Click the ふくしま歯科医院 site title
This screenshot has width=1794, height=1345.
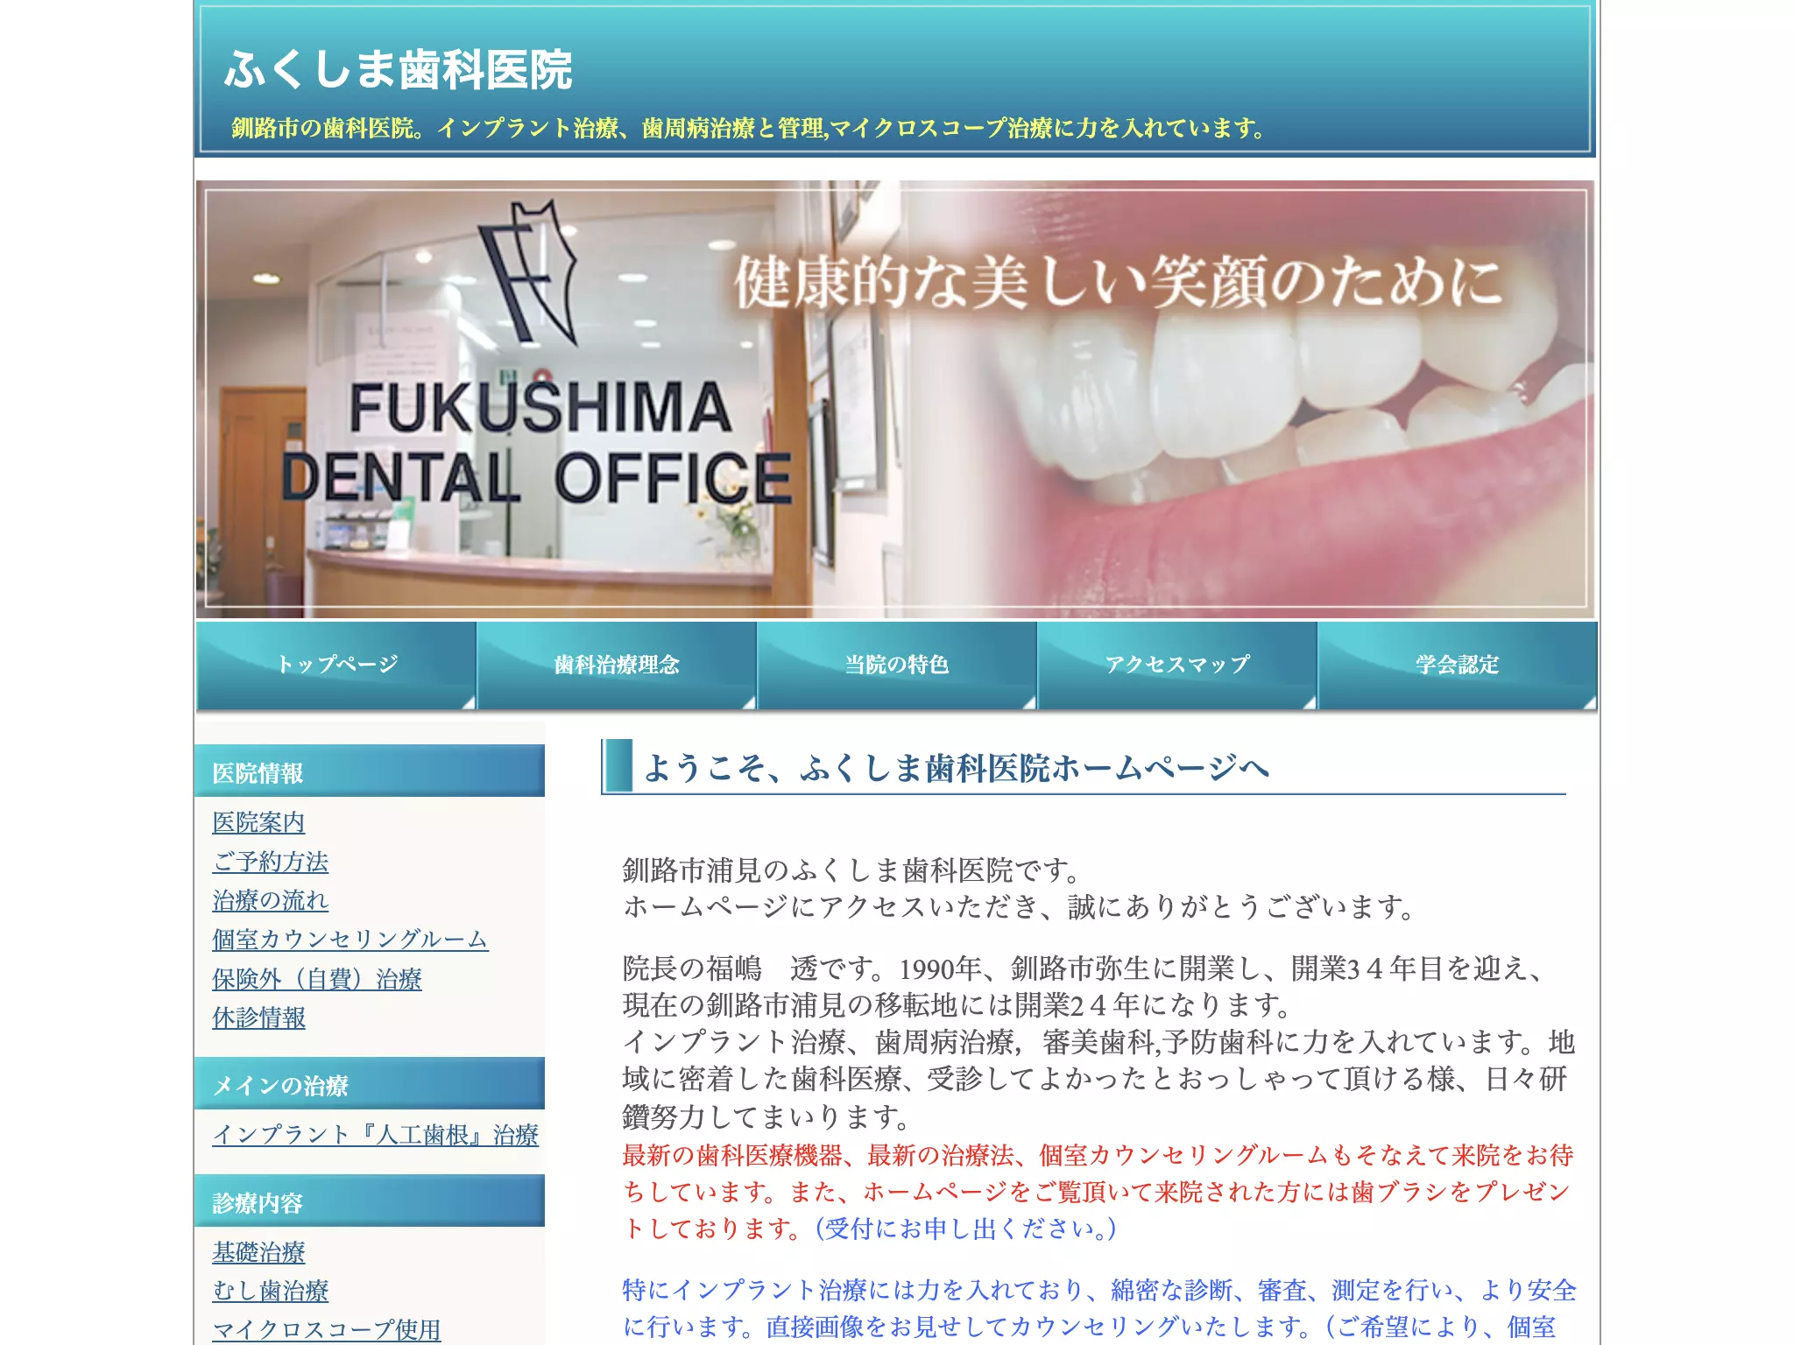[x=399, y=70]
